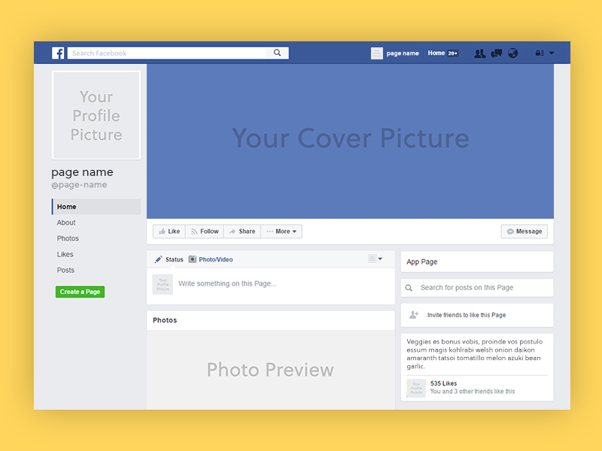Image resolution: width=602 pixels, height=451 pixels.
Task: Click the Create a Page button
Action: click(80, 292)
